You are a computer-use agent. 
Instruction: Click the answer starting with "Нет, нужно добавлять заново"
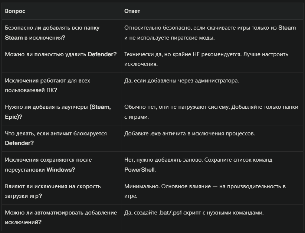point(198,160)
